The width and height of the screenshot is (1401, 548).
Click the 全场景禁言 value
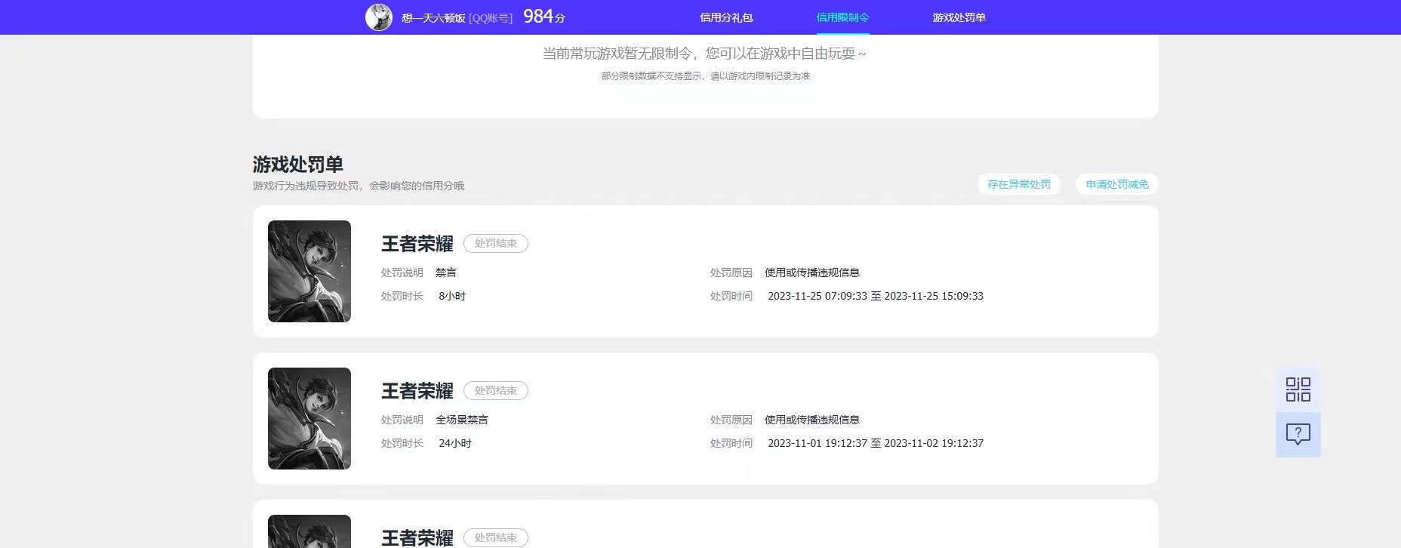pos(462,420)
